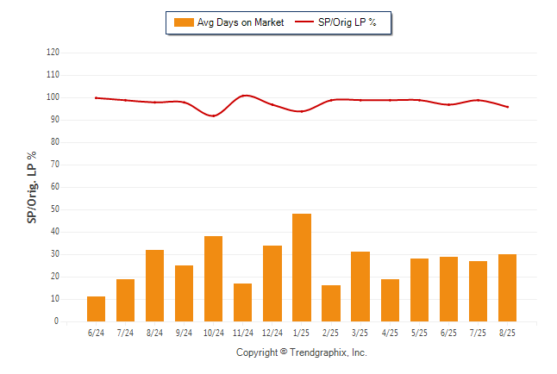Select the 6/24 shortest orange bar
557x374 pixels.
pos(96,309)
